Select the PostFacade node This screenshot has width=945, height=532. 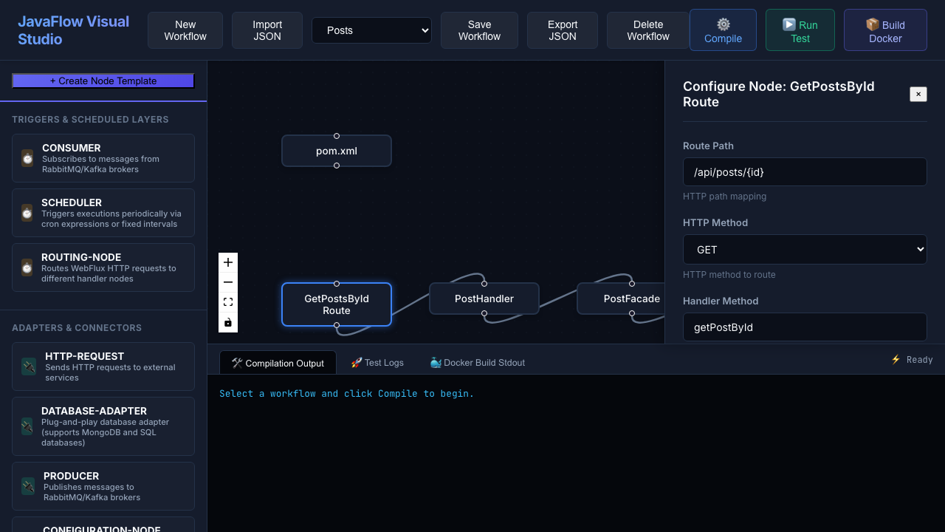621,299
